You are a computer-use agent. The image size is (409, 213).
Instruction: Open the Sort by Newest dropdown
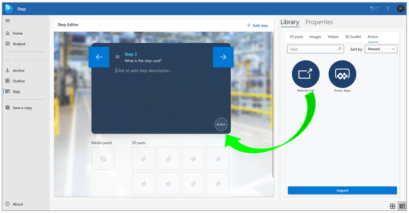(381, 49)
